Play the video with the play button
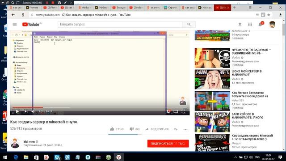 [17, 111]
